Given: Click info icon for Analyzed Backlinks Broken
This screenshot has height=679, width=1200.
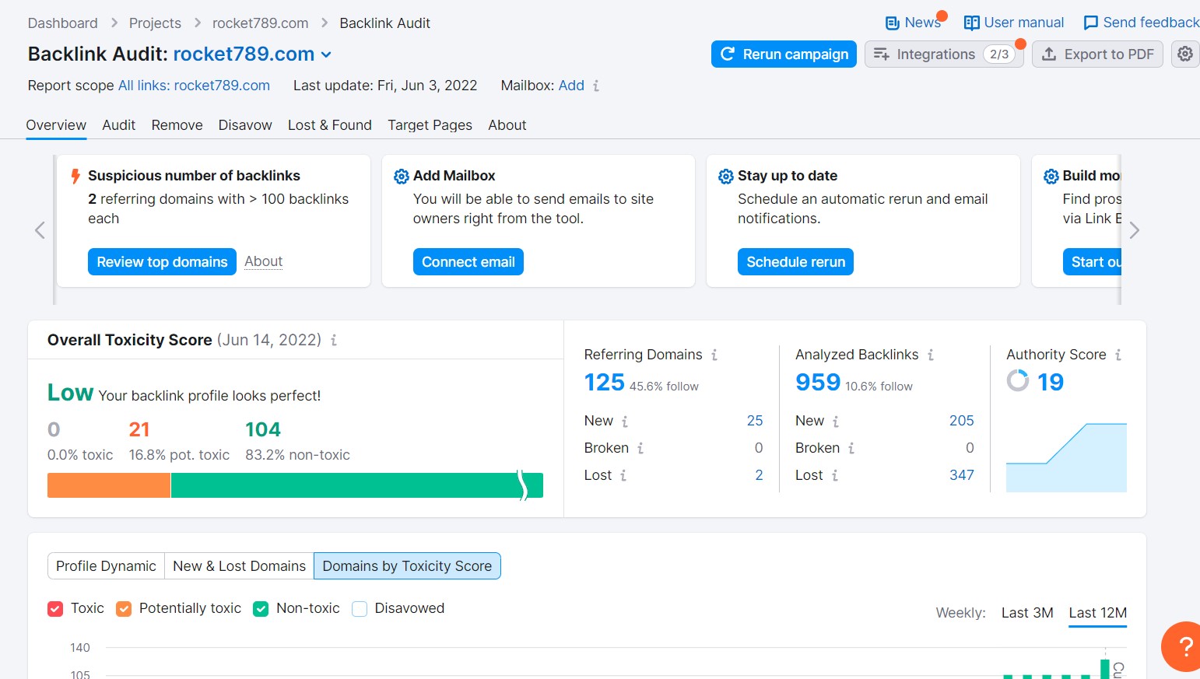Looking at the screenshot, I should pos(851,448).
